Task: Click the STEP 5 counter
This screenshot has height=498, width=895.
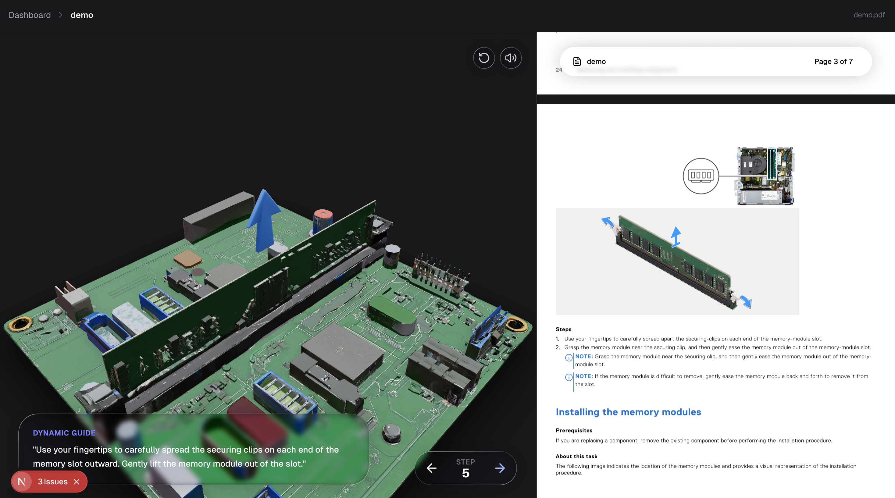Action: [x=465, y=468]
